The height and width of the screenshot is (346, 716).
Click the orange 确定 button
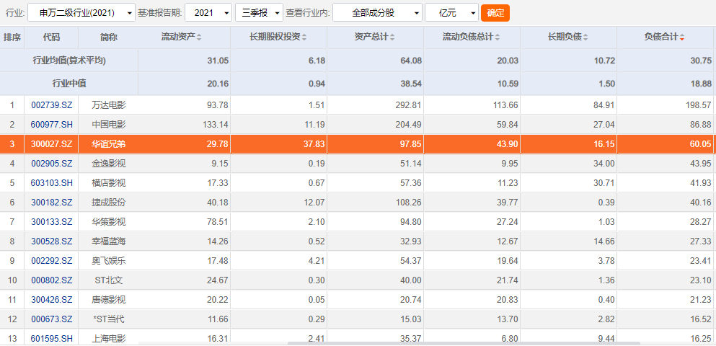[495, 13]
